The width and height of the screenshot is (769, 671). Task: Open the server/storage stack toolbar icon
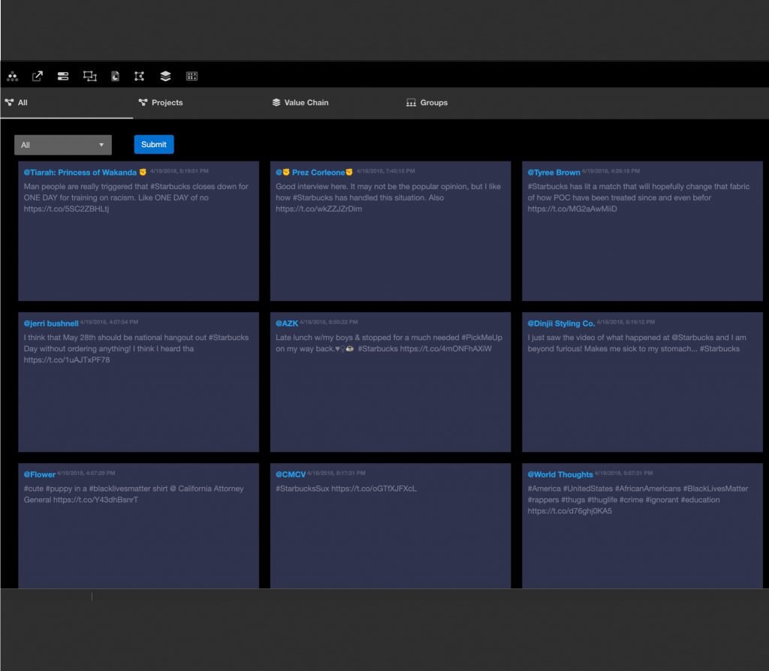63,76
